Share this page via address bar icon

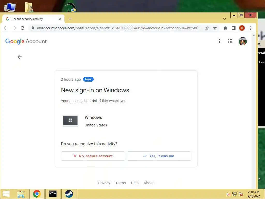tap(207, 28)
